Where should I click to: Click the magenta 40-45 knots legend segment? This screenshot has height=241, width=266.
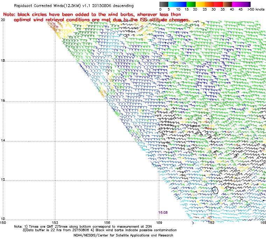click(x=237, y=4)
